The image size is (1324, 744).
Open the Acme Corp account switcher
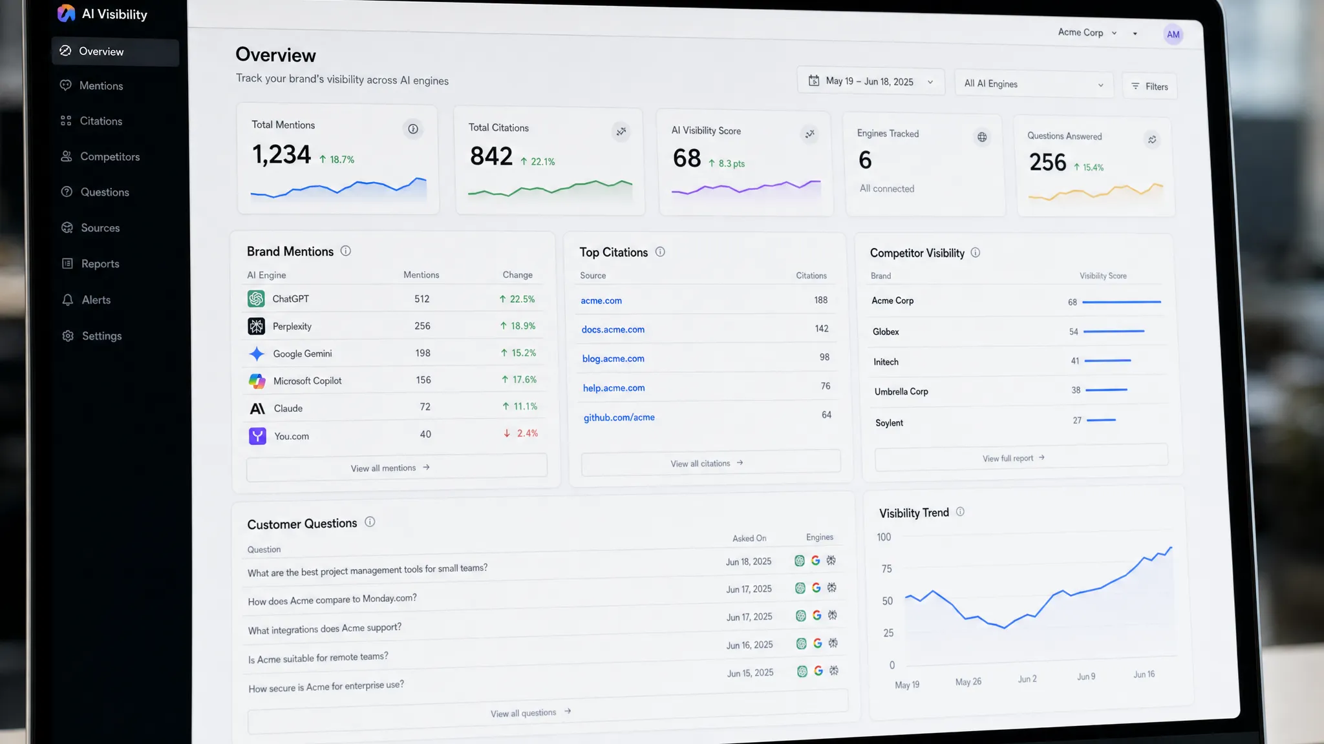[x=1087, y=32]
